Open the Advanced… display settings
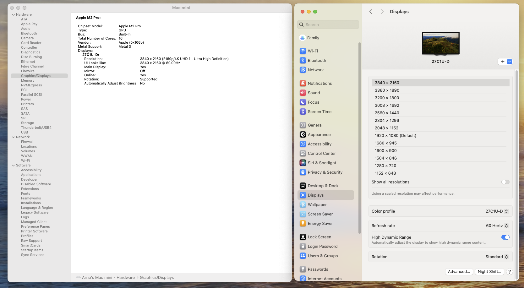Image resolution: width=524 pixels, height=288 pixels. tap(459, 272)
